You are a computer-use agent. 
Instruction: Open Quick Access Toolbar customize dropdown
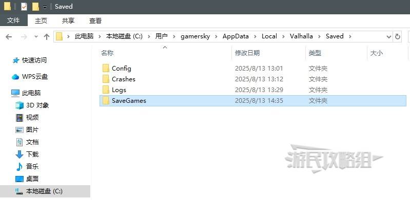45,7
